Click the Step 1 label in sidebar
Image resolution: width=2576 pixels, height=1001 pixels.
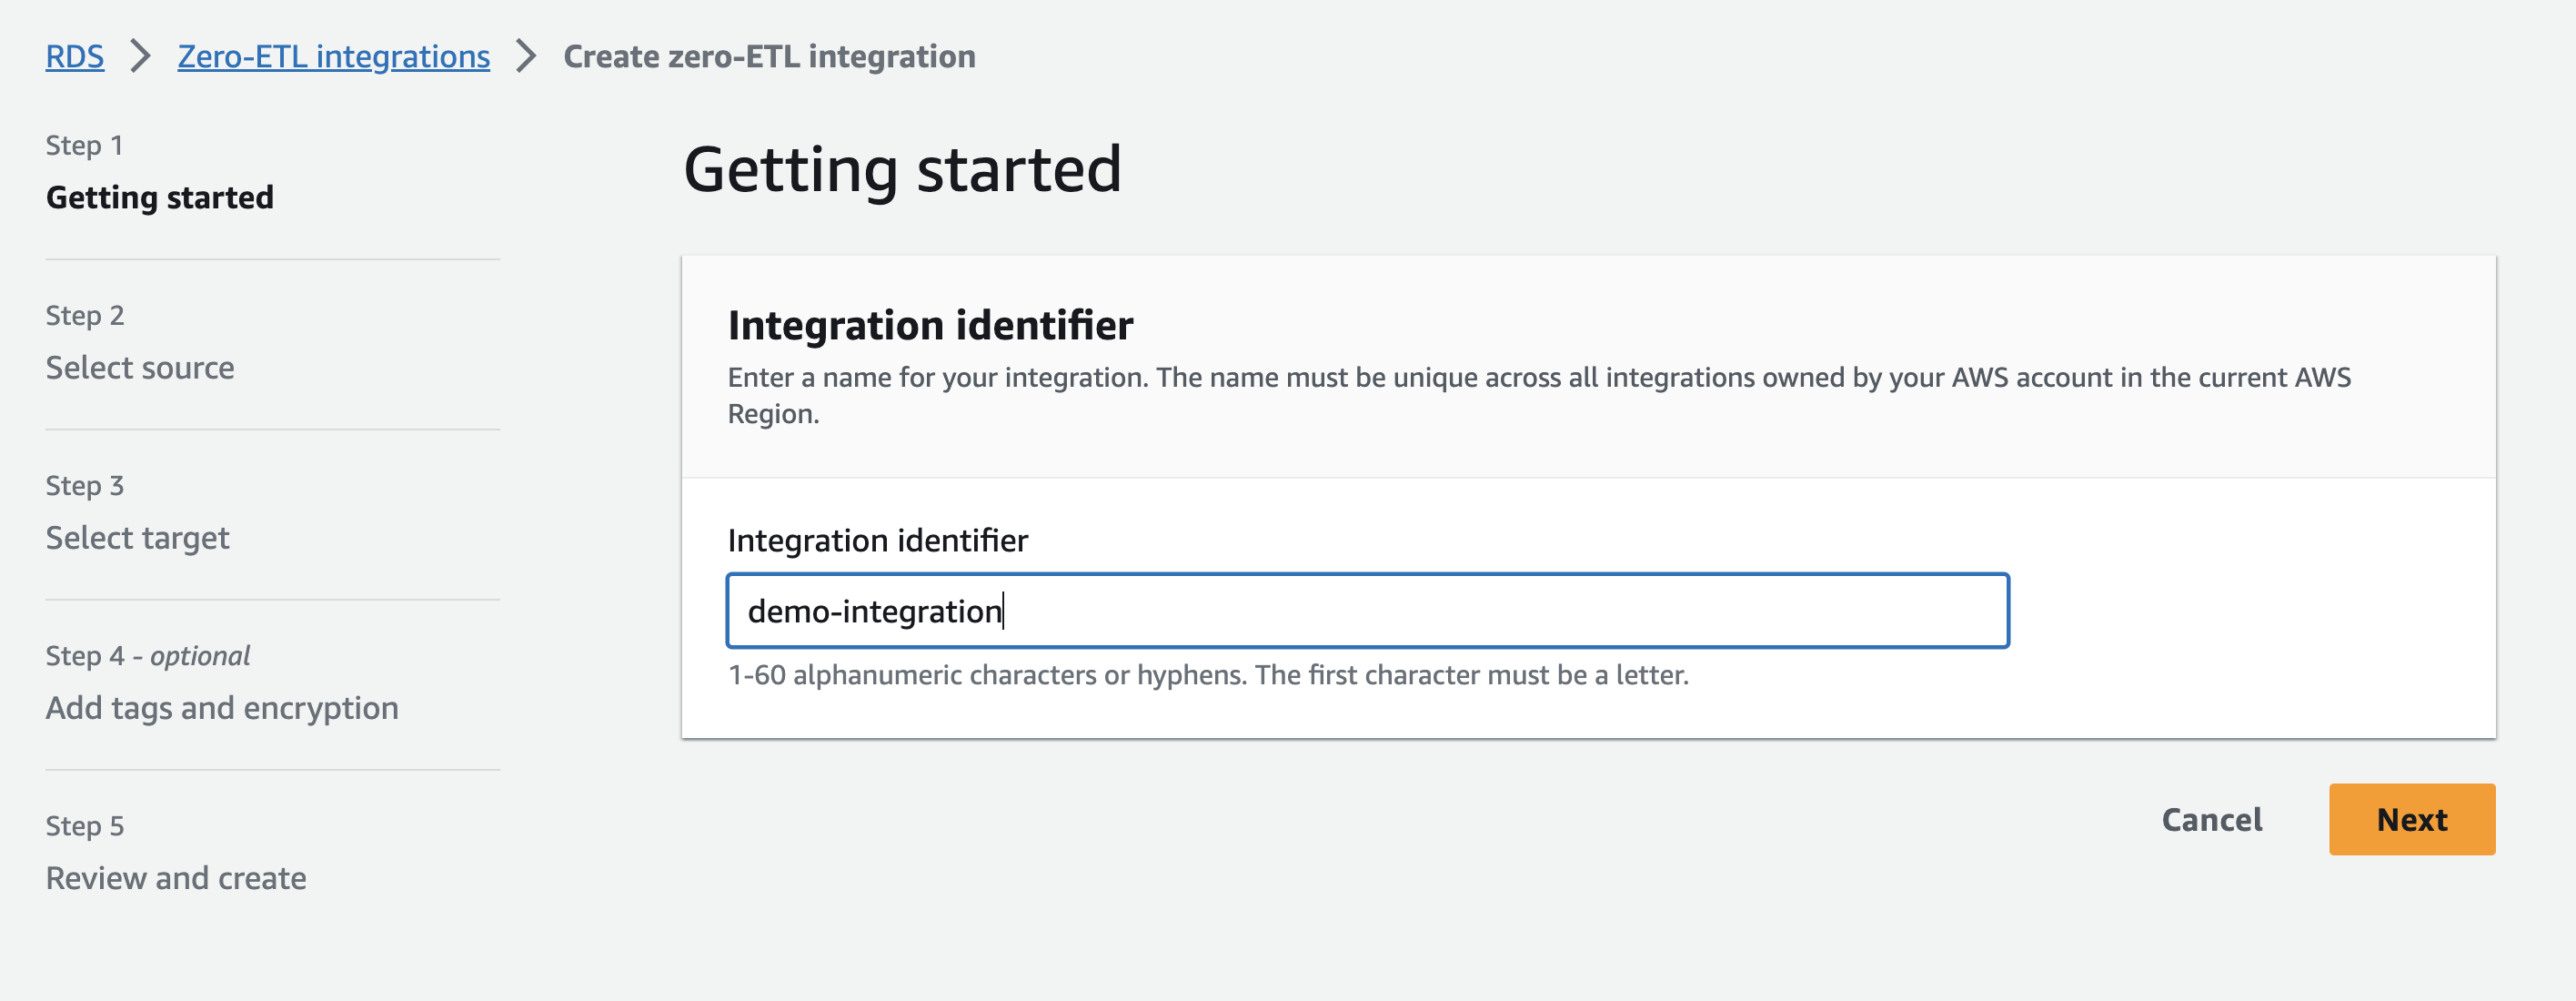pyautogui.click(x=83, y=145)
